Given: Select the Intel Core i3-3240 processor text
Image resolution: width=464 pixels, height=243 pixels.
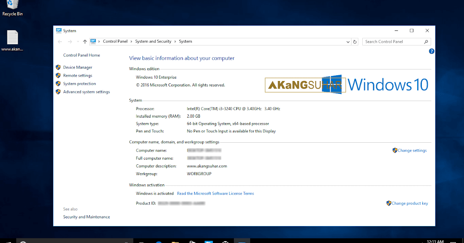Looking at the screenshot, I should [234, 109].
